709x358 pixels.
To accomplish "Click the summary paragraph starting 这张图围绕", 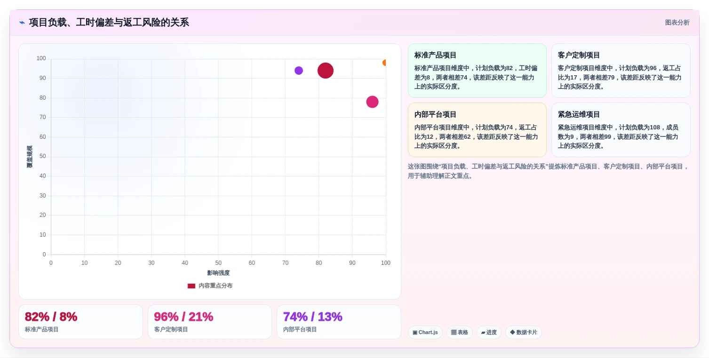I will pyautogui.click(x=549, y=171).
